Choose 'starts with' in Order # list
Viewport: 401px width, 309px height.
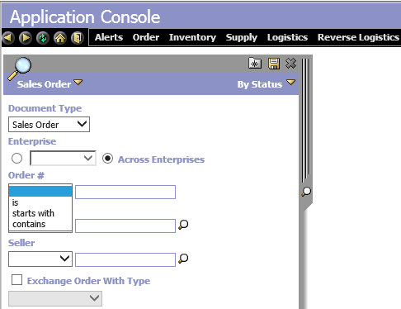point(33,213)
